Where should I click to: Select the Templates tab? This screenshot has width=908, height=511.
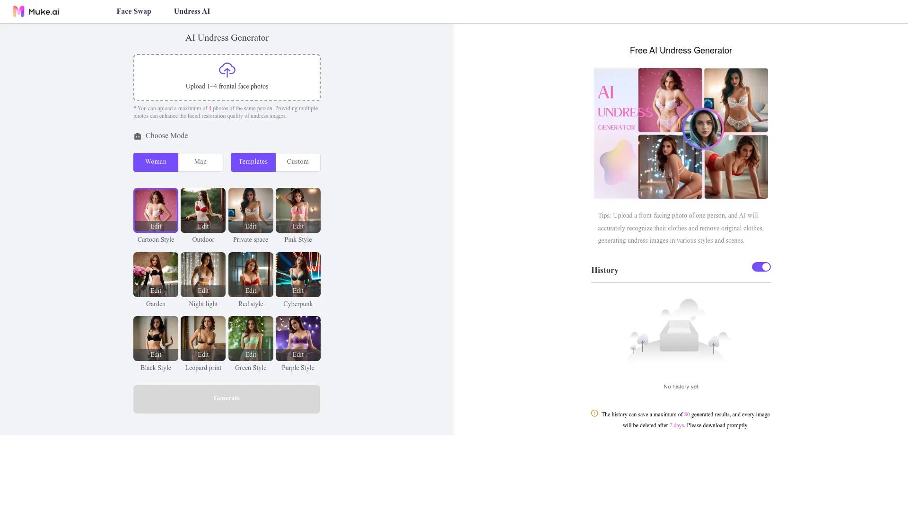click(x=253, y=162)
